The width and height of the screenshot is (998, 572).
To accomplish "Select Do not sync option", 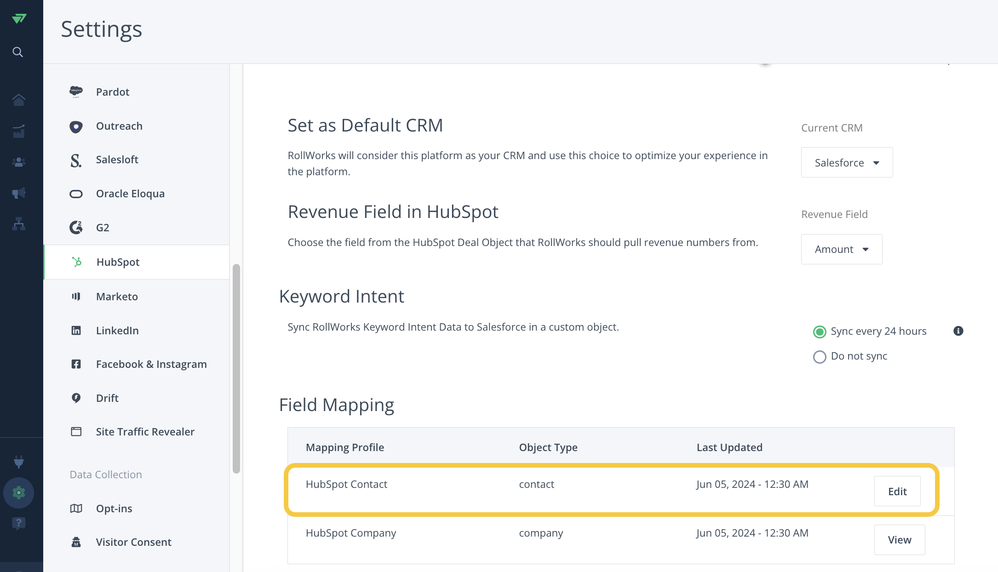I will tap(820, 357).
